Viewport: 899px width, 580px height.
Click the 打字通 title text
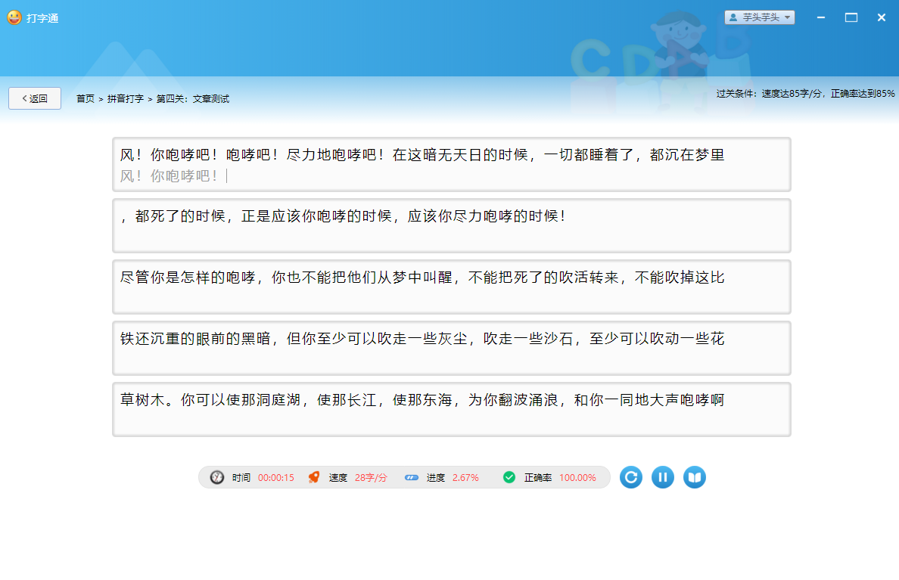point(42,18)
